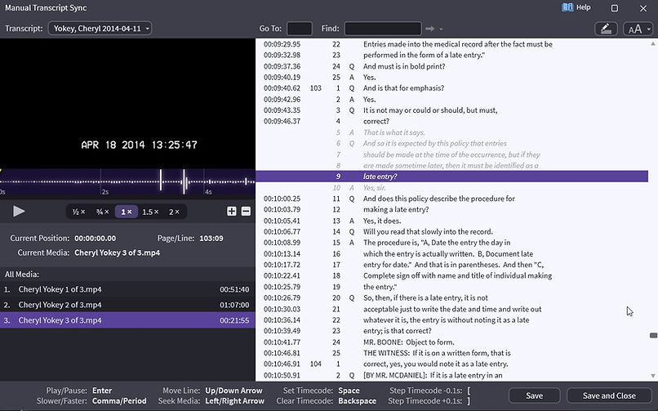This screenshot has width=658, height=411.
Task: Click the Save and Close button
Action: coord(609,395)
